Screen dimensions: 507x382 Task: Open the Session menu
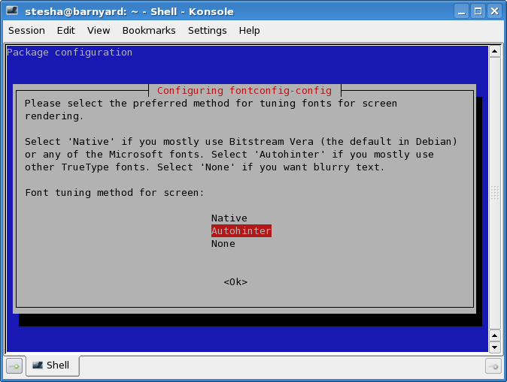[x=26, y=30]
